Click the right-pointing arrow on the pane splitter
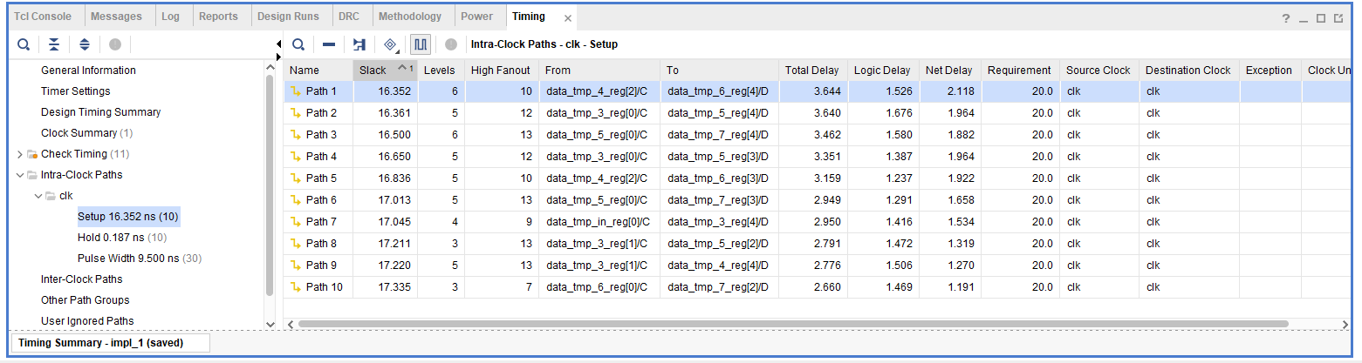Image resolution: width=1362 pixels, height=363 pixels. [x=278, y=57]
